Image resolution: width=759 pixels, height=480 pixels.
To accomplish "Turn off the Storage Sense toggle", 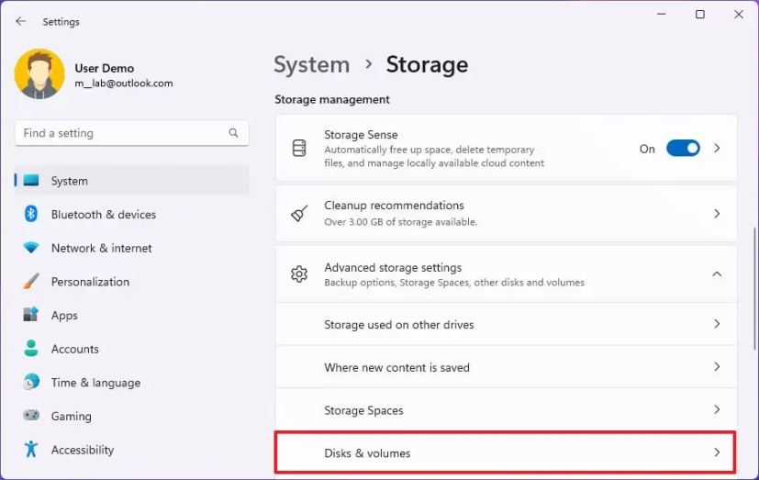I will pyautogui.click(x=683, y=148).
